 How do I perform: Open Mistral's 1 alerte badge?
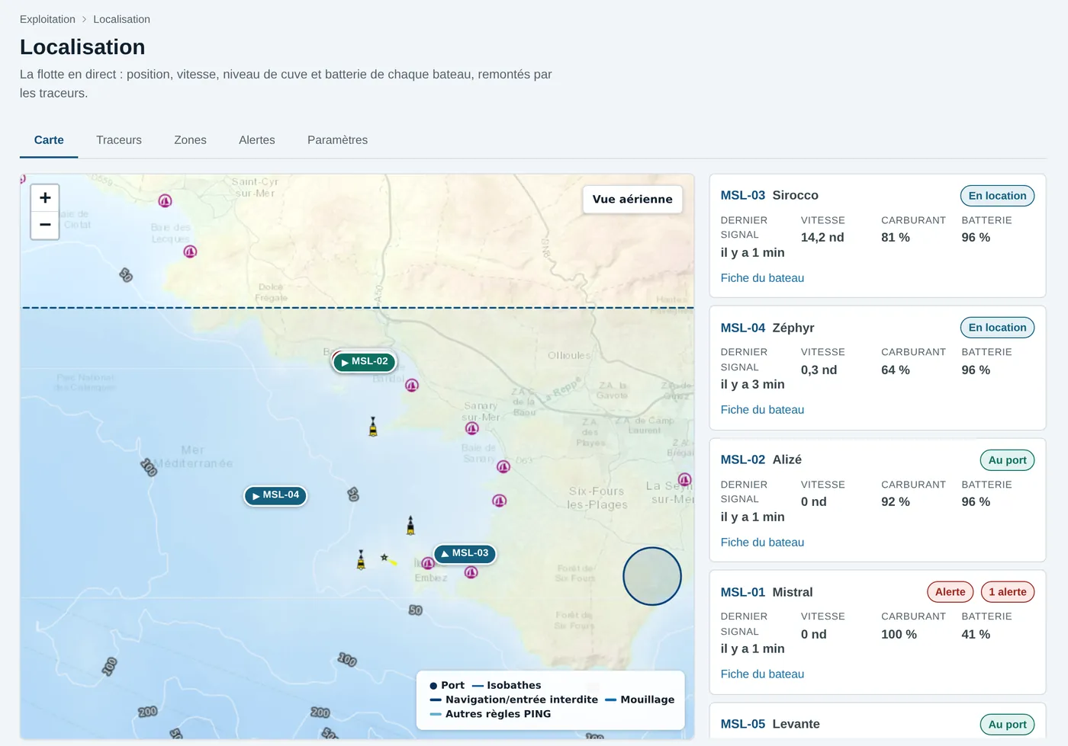pyautogui.click(x=1008, y=592)
